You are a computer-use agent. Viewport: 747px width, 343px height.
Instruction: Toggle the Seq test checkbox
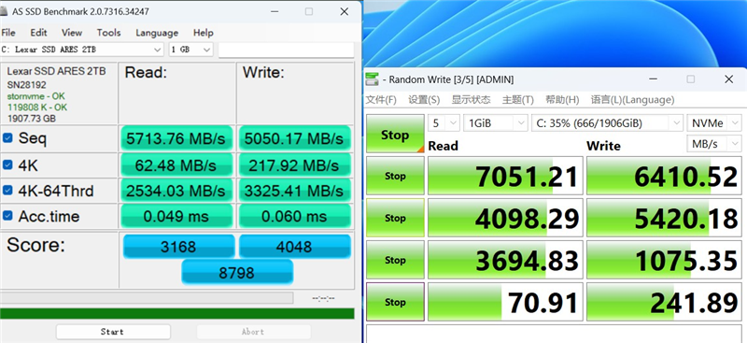(x=7, y=138)
